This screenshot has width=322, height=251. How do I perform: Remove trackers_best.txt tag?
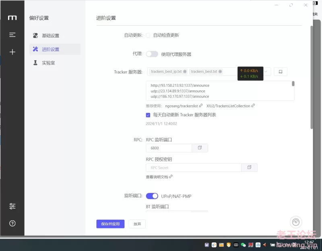click(220, 71)
